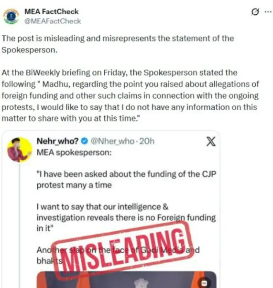Click the MEA FactCheck display name

[x=51, y=11]
